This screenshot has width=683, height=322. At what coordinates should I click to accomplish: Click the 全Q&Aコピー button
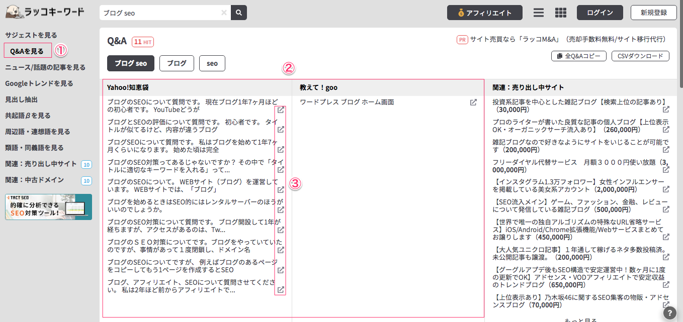[579, 56]
